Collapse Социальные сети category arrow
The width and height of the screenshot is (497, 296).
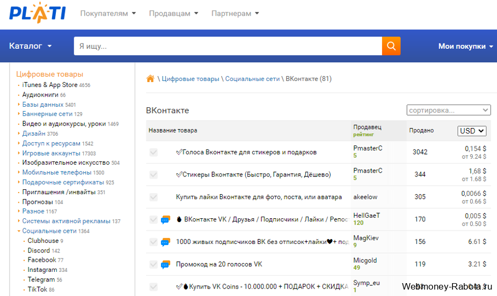pos(19,231)
